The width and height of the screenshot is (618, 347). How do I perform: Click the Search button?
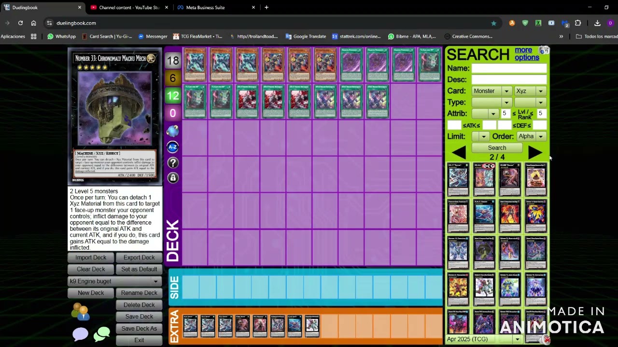[x=497, y=148]
